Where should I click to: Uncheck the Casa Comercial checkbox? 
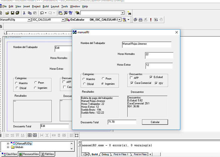click(x=132, y=83)
